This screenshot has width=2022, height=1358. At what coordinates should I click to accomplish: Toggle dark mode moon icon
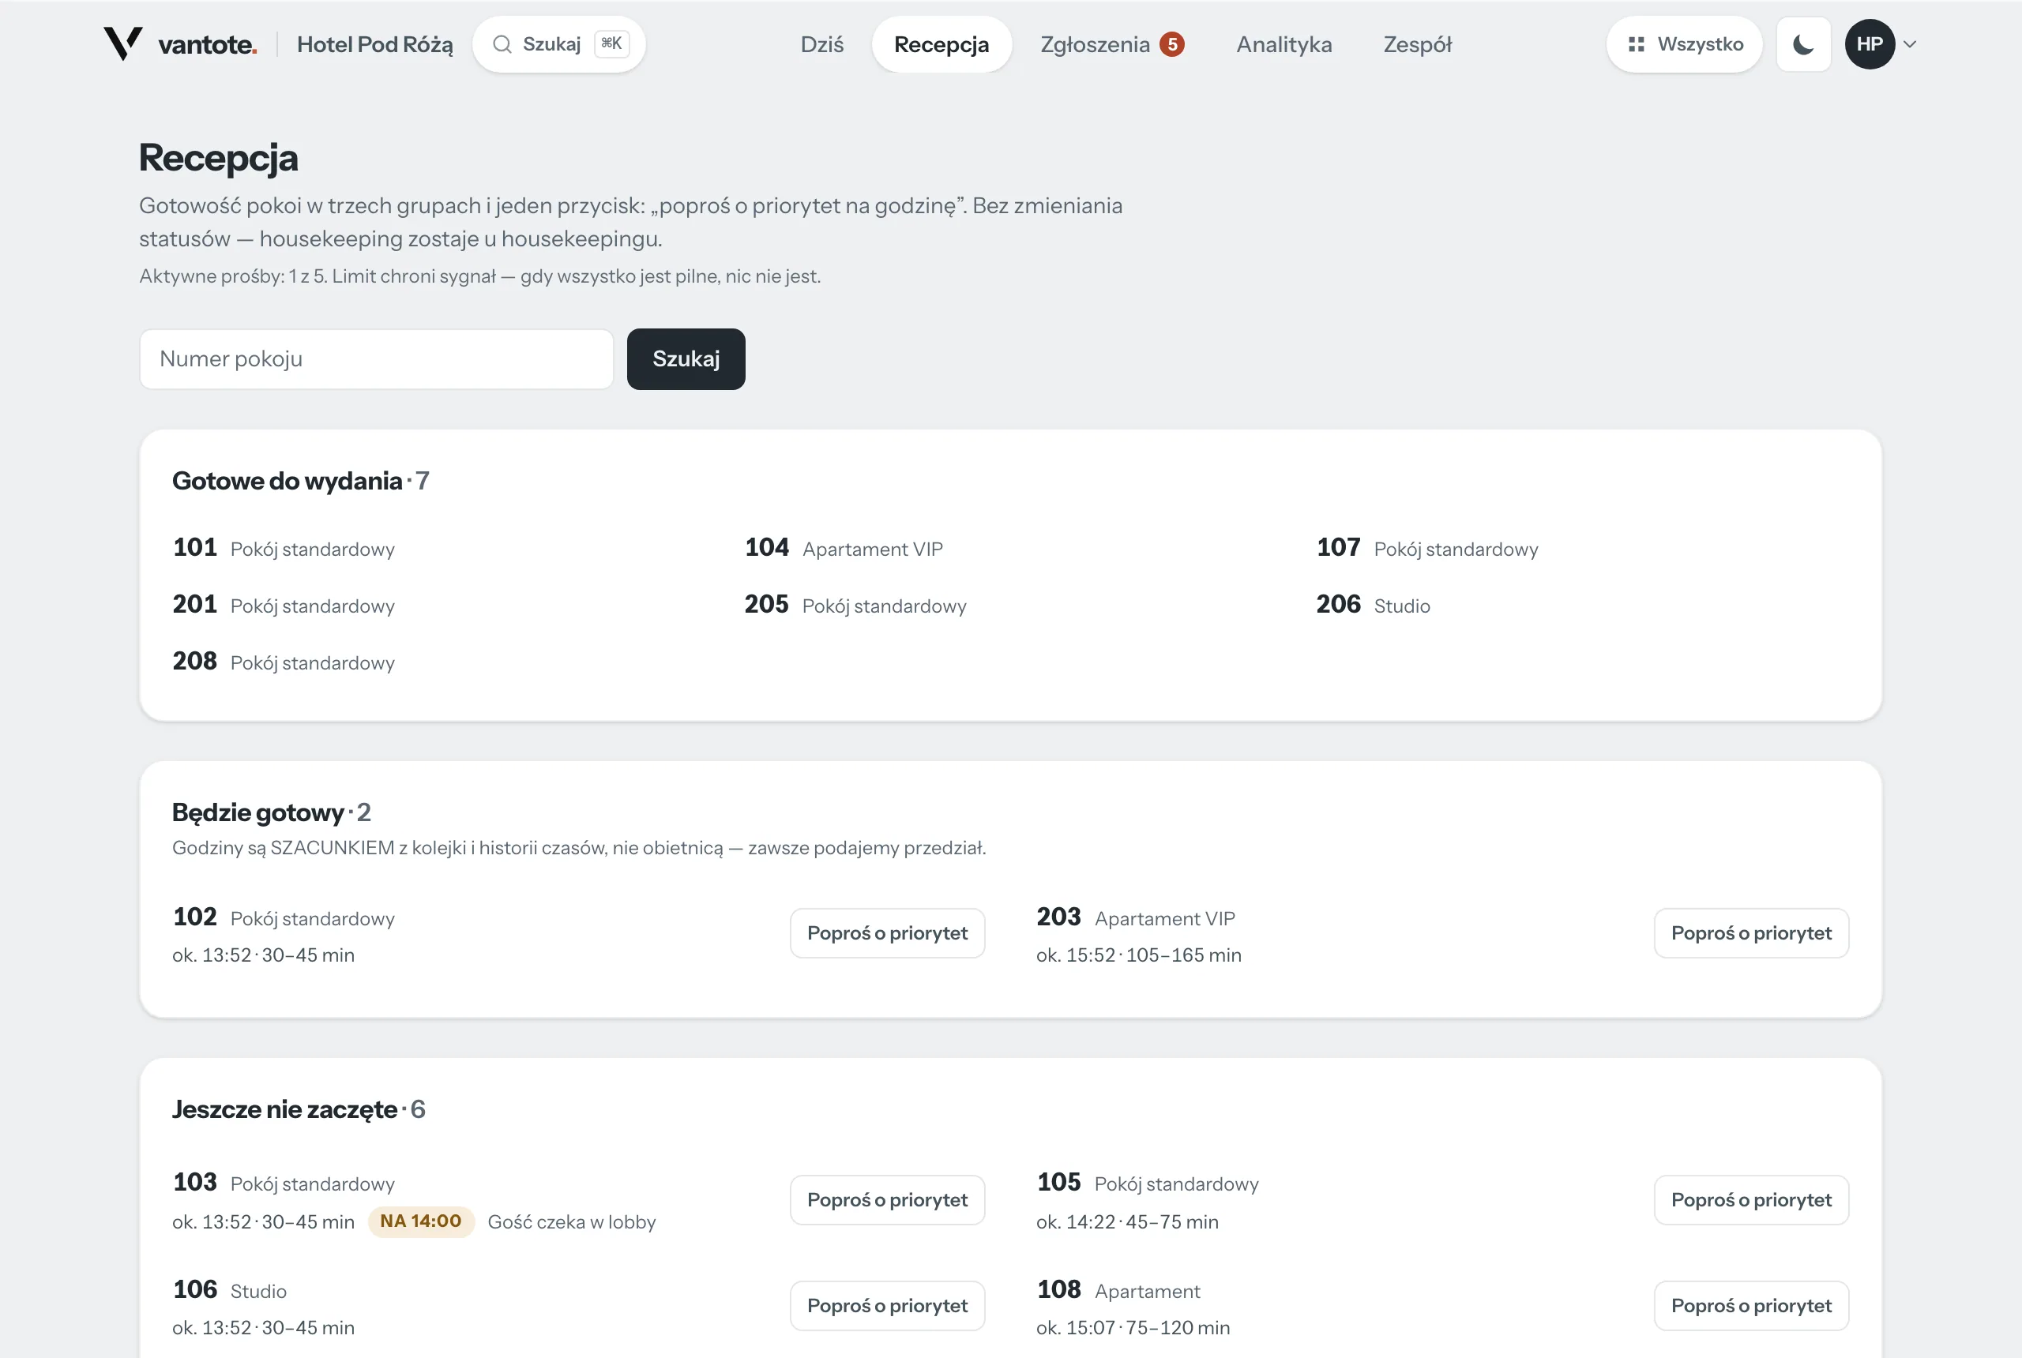1803,44
